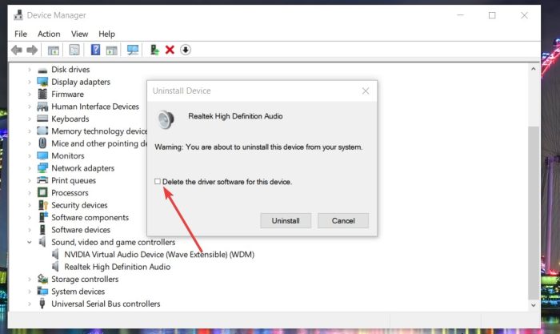Select the Firmware entry label
The image size is (560, 334).
coord(67,94)
